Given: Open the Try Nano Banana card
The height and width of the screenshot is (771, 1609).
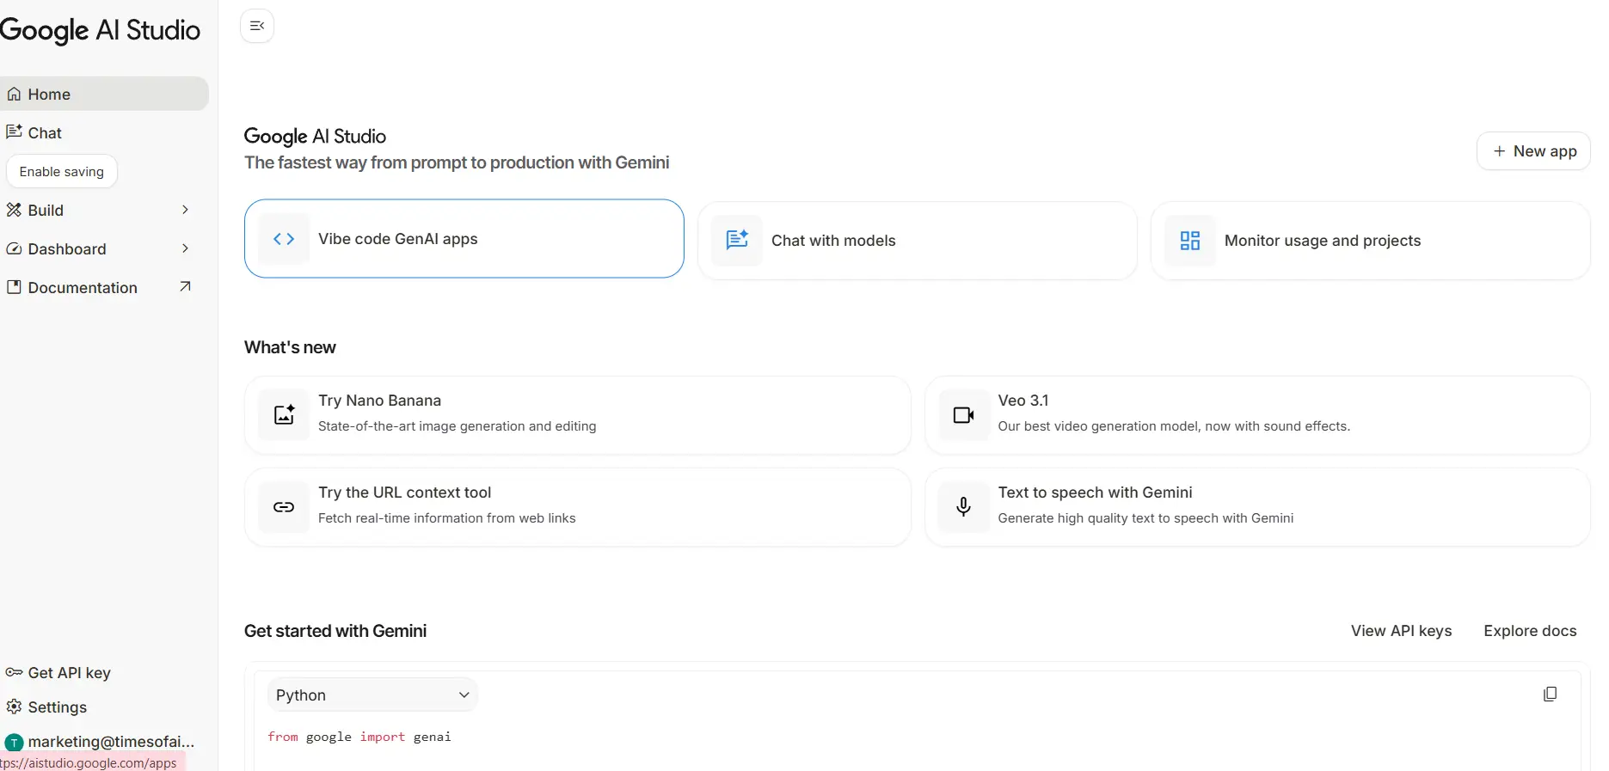Looking at the screenshot, I should click(578, 415).
